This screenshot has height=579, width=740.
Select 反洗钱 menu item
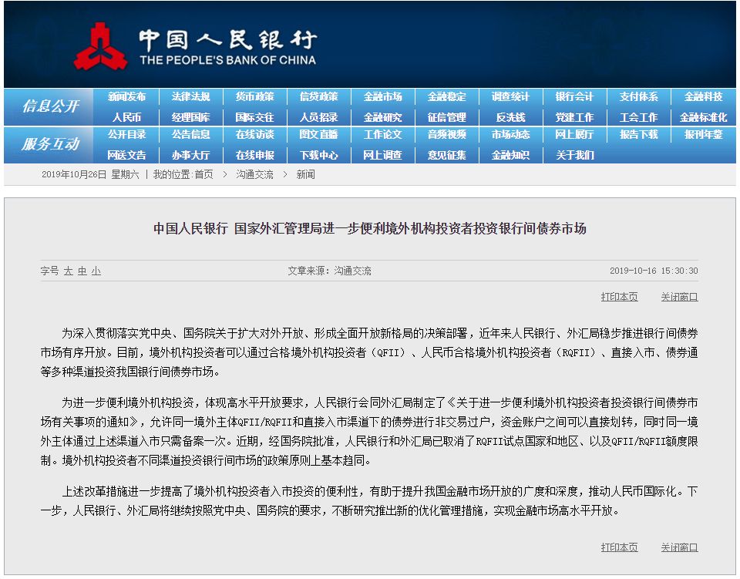pyautogui.click(x=510, y=117)
